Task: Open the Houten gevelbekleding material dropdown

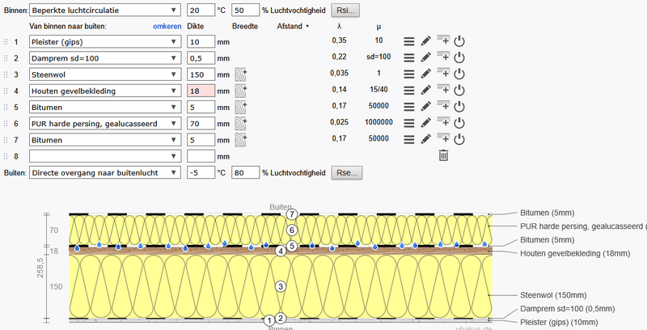Action: point(105,91)
